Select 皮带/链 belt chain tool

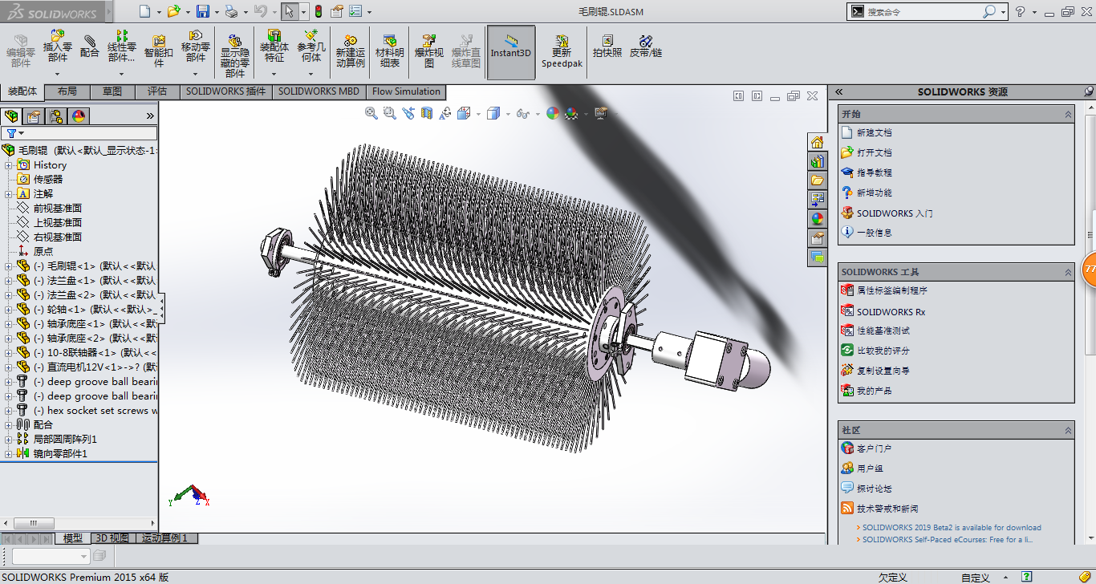click(646, 46)
